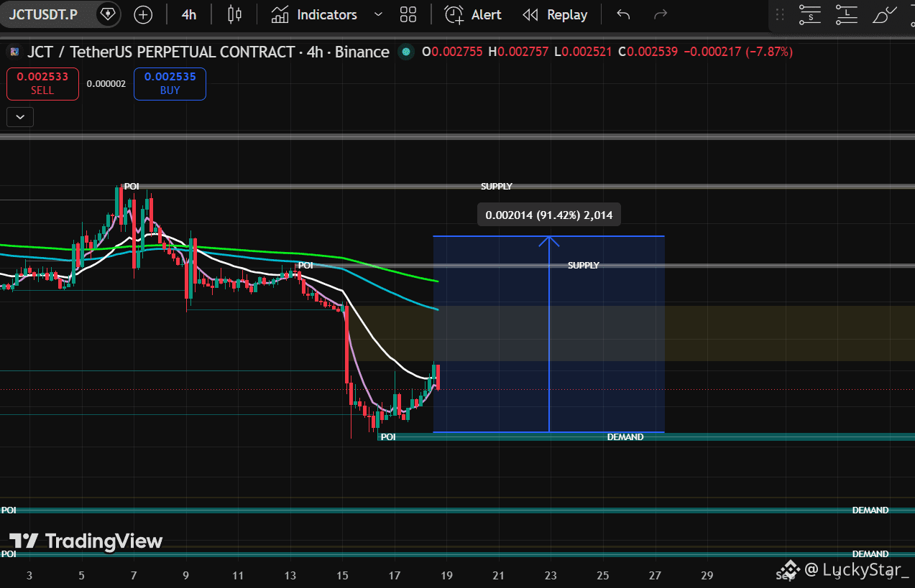The width and height of the screenshot is (915, 588).
Task: Open the candlestick chart style menu
Action: click(x=234, y=14)
